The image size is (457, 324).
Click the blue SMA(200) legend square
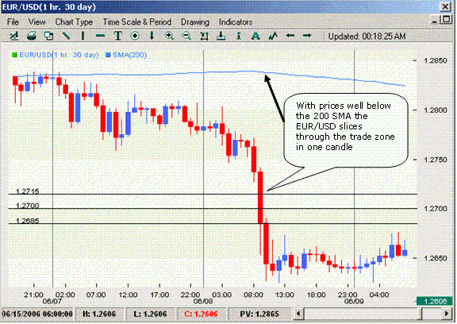[x=108, y=55]
